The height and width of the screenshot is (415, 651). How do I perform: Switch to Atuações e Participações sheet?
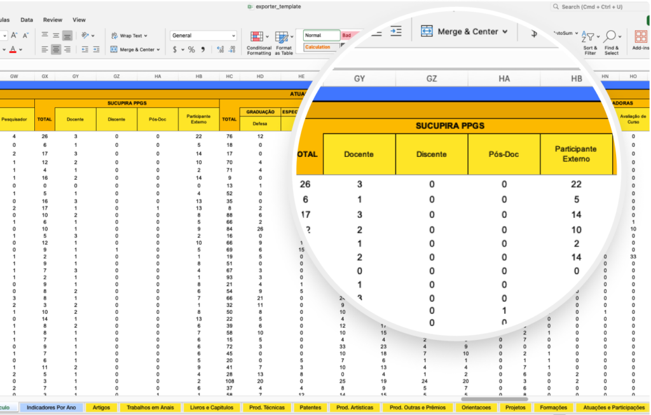tap(613, 407)
